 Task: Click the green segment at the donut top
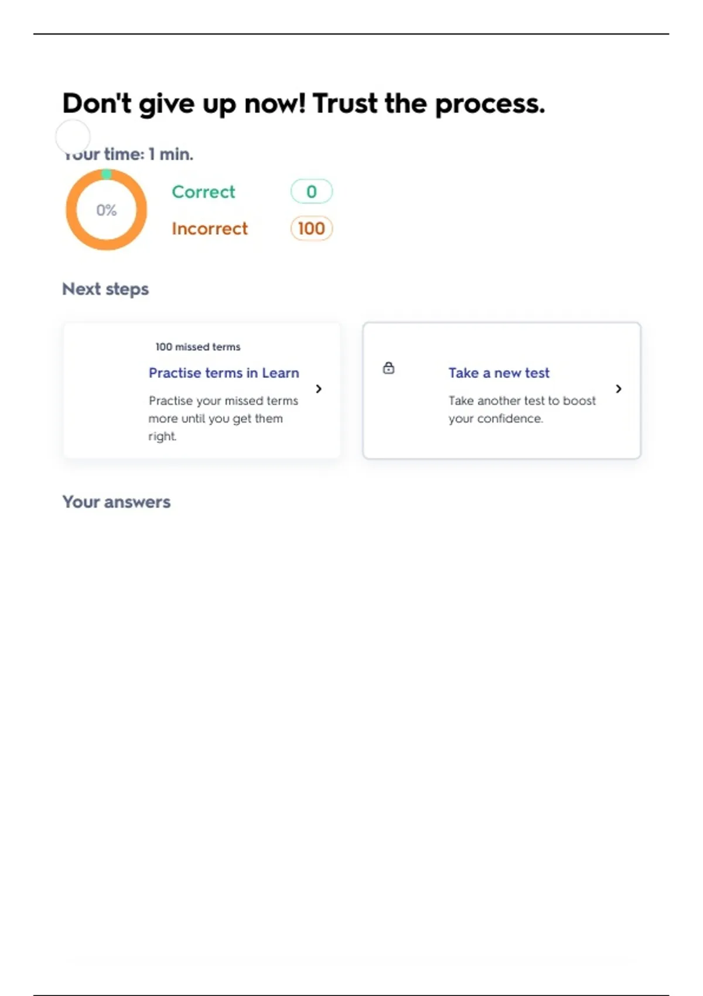tap(107, 174)
